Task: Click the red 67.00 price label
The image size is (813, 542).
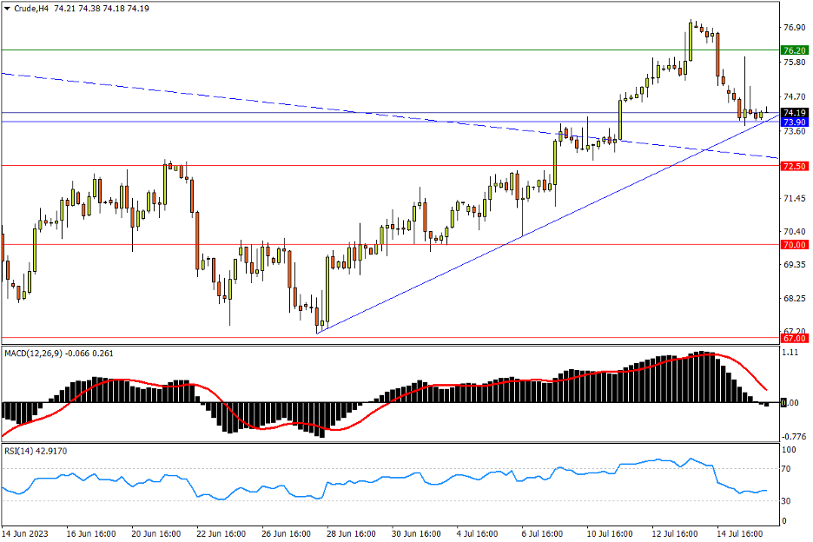Action: pos(794,338)
